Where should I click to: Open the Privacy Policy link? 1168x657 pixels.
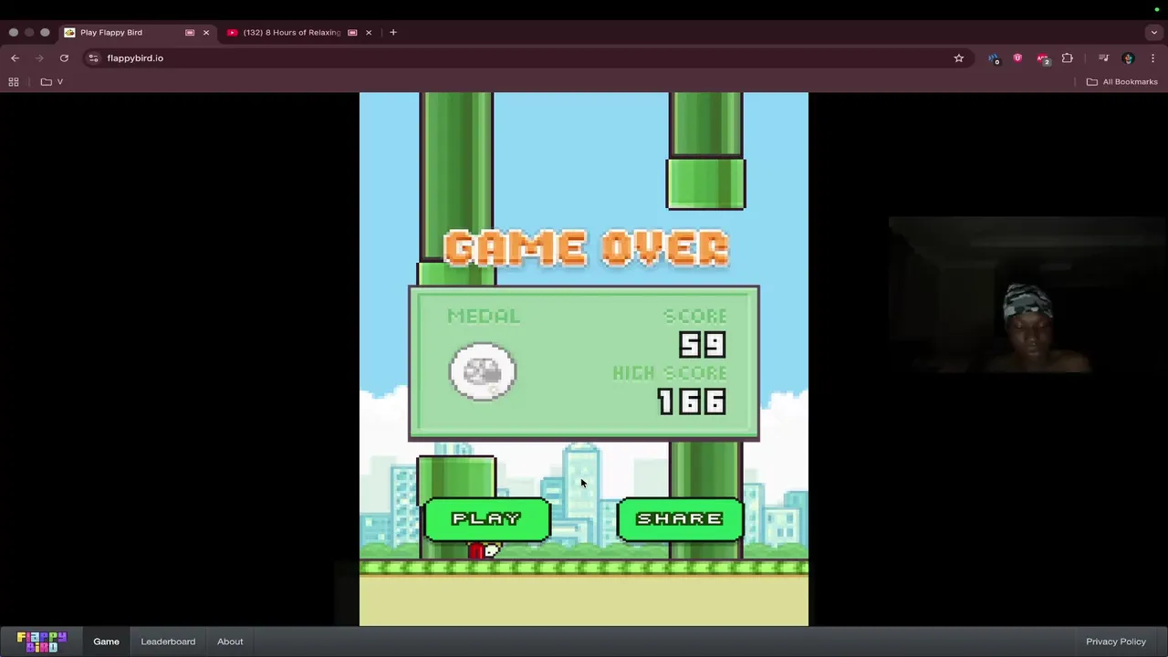click(x=1116, y=641)
